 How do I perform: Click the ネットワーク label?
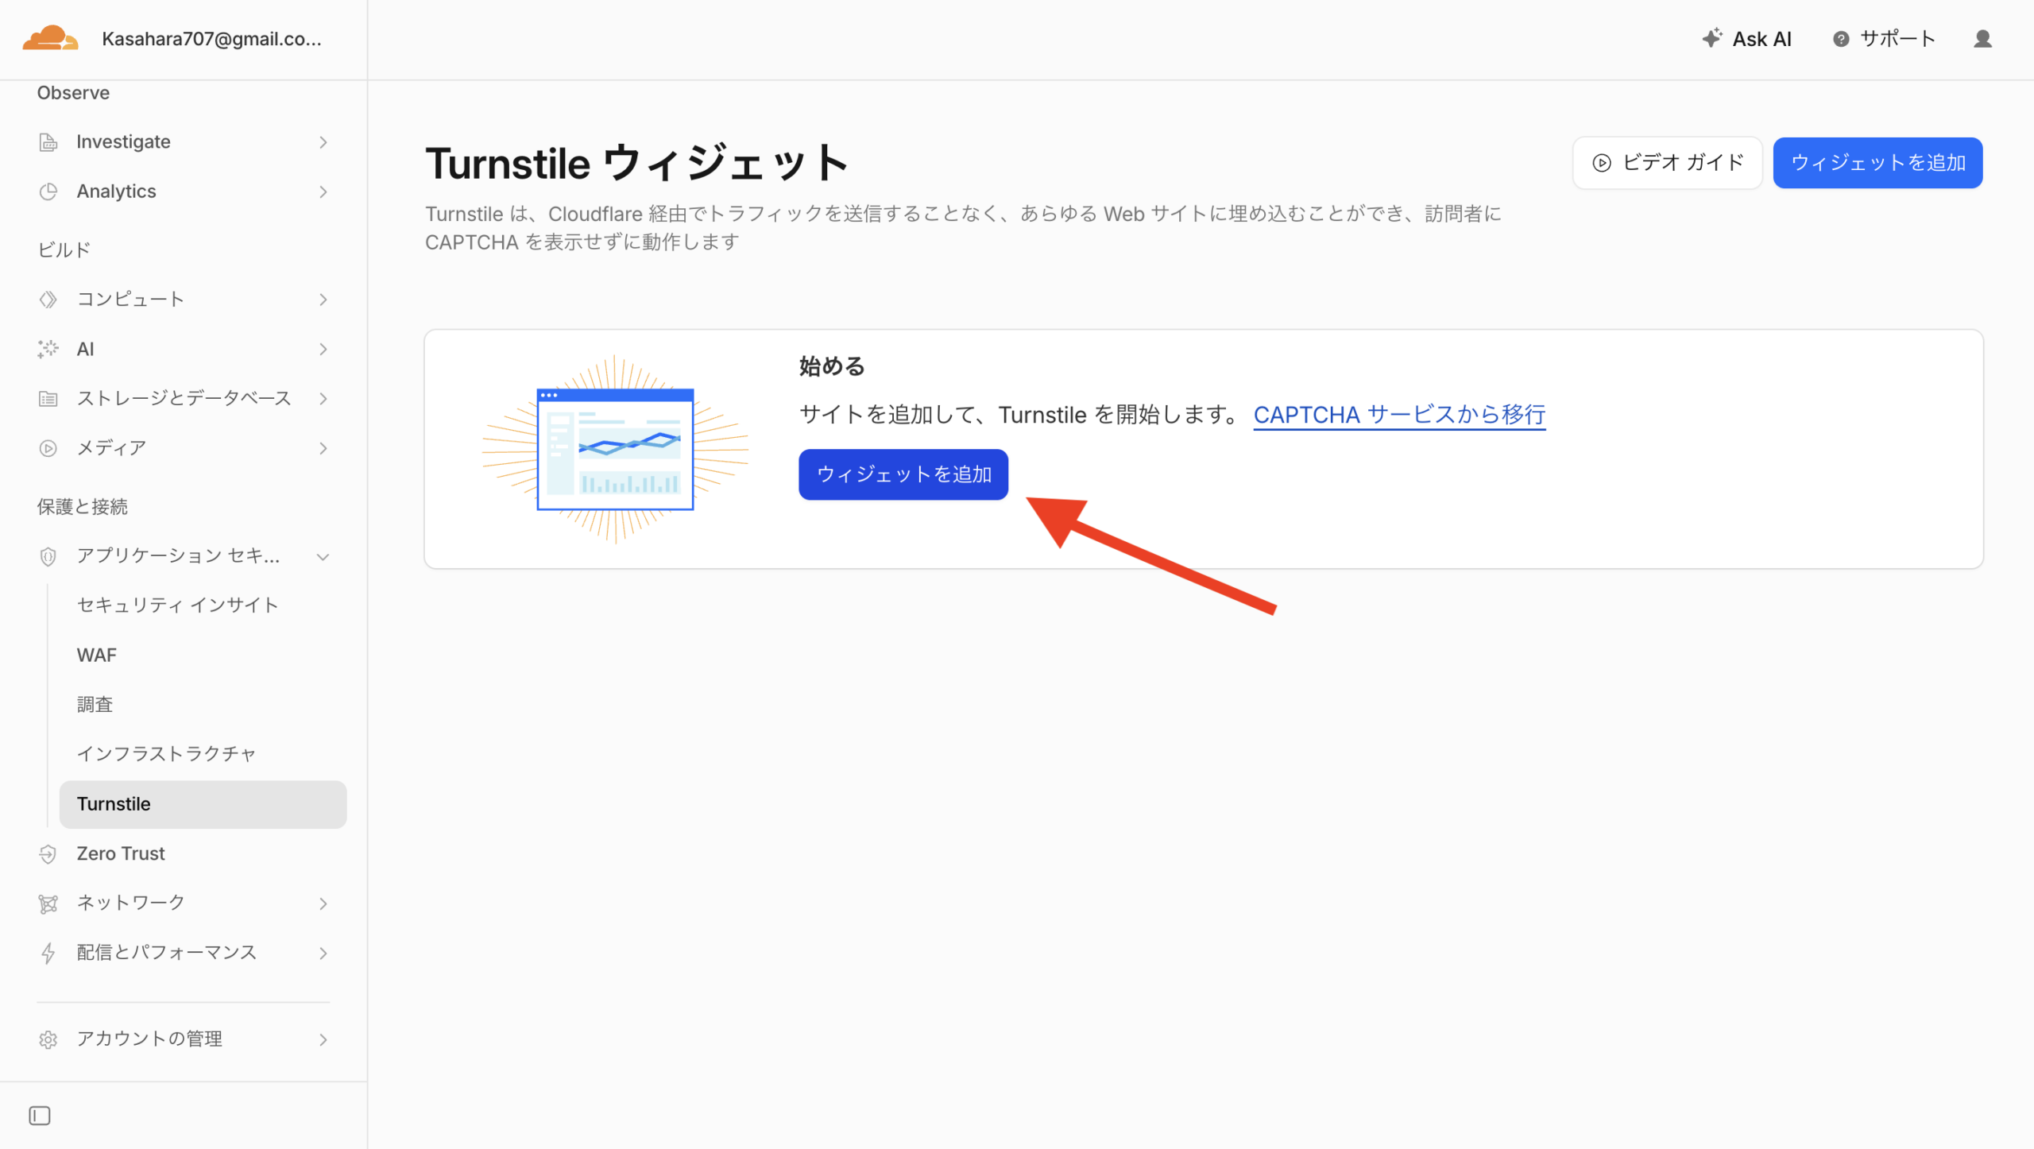point(130,903)
